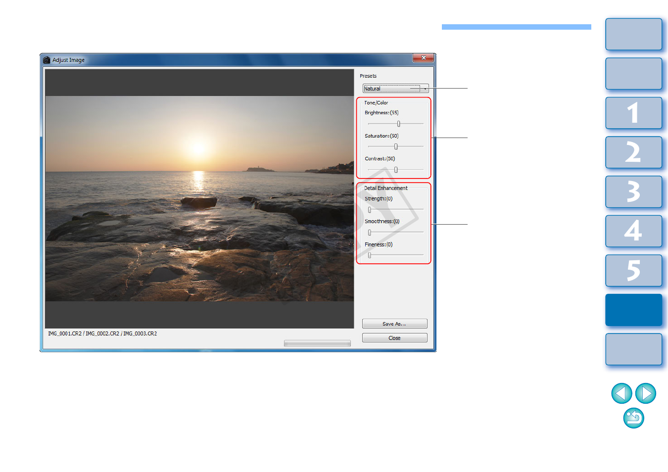The image size is (668, 472).
Task: Click the Detail Enhancement group label
Action: [386, 188]
